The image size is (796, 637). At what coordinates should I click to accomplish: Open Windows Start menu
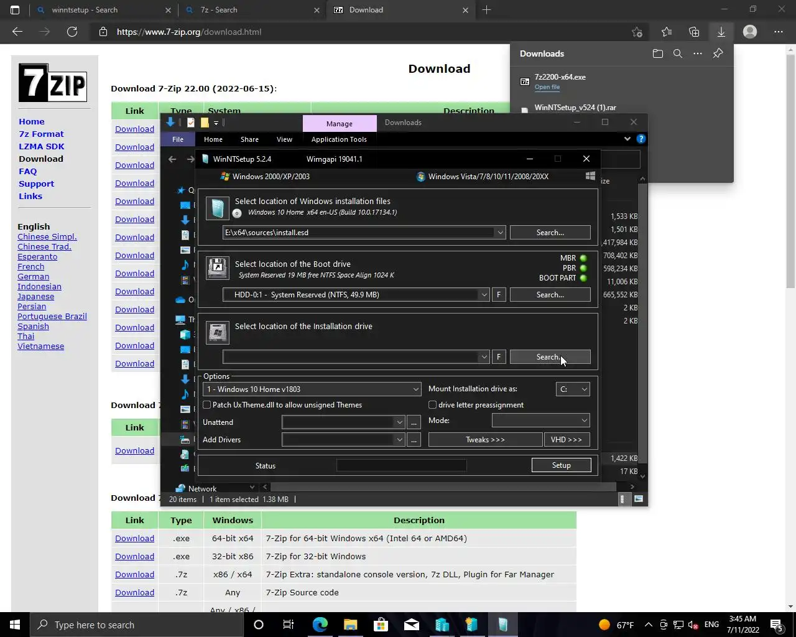click(15, 625)
